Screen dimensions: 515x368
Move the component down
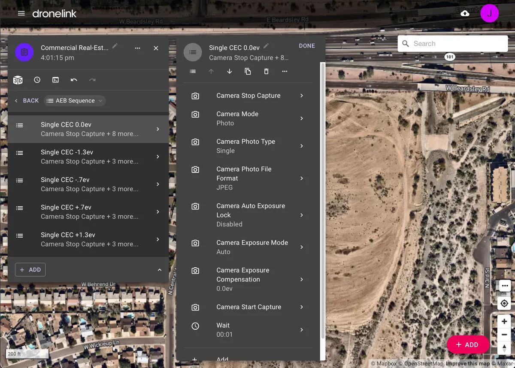pyautogui.click(x=230, y=71)
